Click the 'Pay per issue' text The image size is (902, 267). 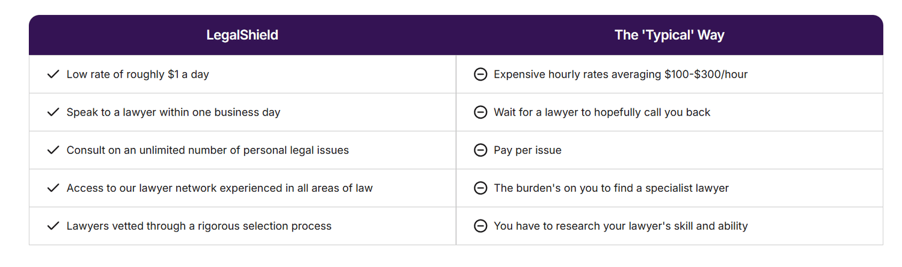tap(527, 150)
